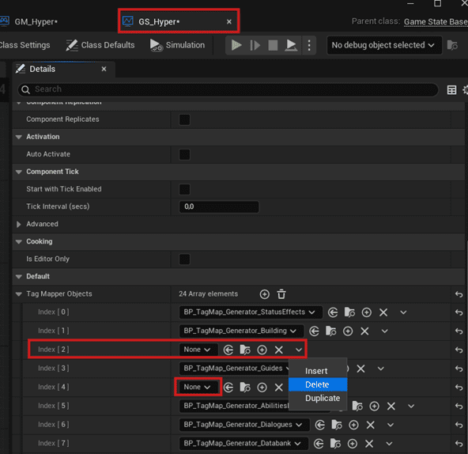
Task: Enable the Component Replicates checkbox
Action: (184, 119)
